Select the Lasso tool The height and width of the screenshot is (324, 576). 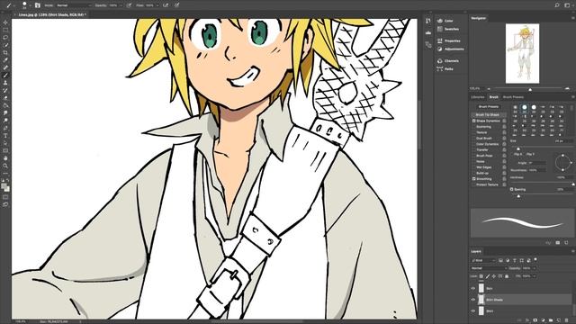pyautogui.click(x=5, y=38)
